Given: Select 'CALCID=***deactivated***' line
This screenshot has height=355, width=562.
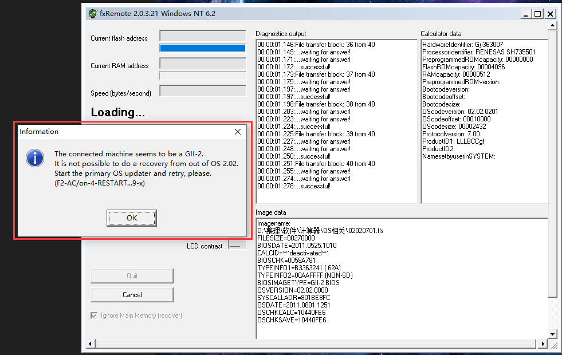Looking at the screenshot, I should click(293, 253).
